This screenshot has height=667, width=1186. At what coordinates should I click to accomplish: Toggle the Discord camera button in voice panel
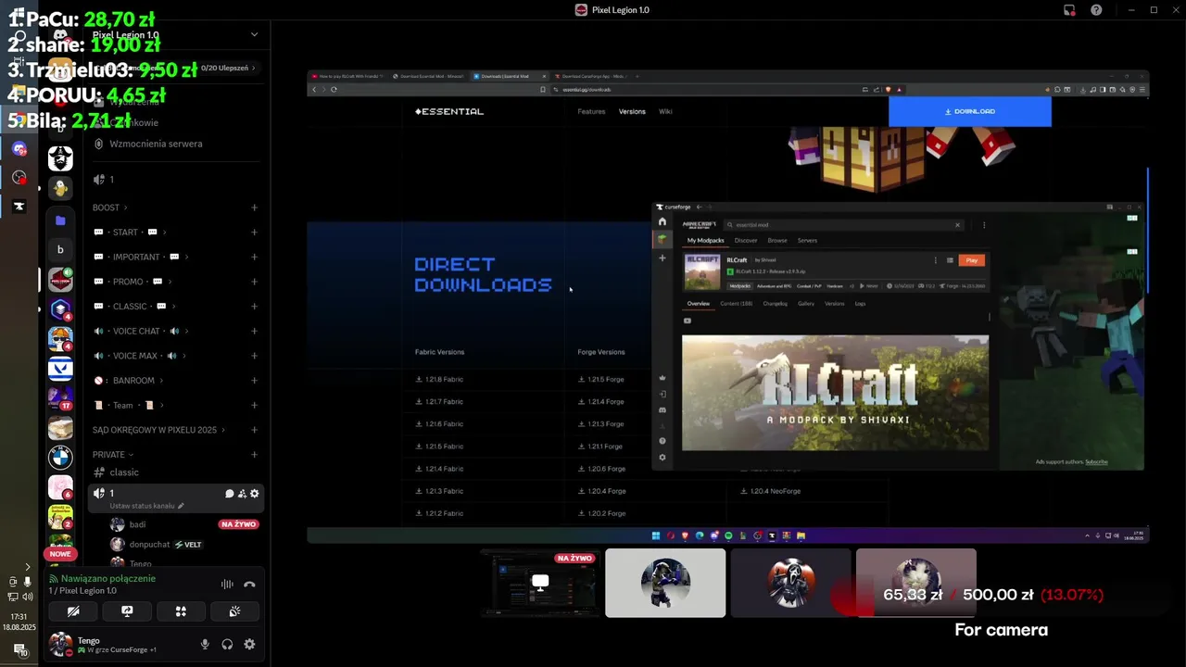(x=73, y=611)
